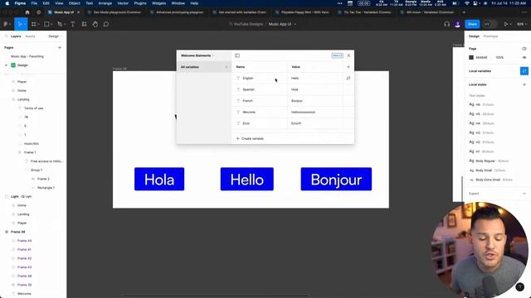Screen dimensions: 531x298
Task: Click the Hello button on canvas
Action: coord(247,179)
